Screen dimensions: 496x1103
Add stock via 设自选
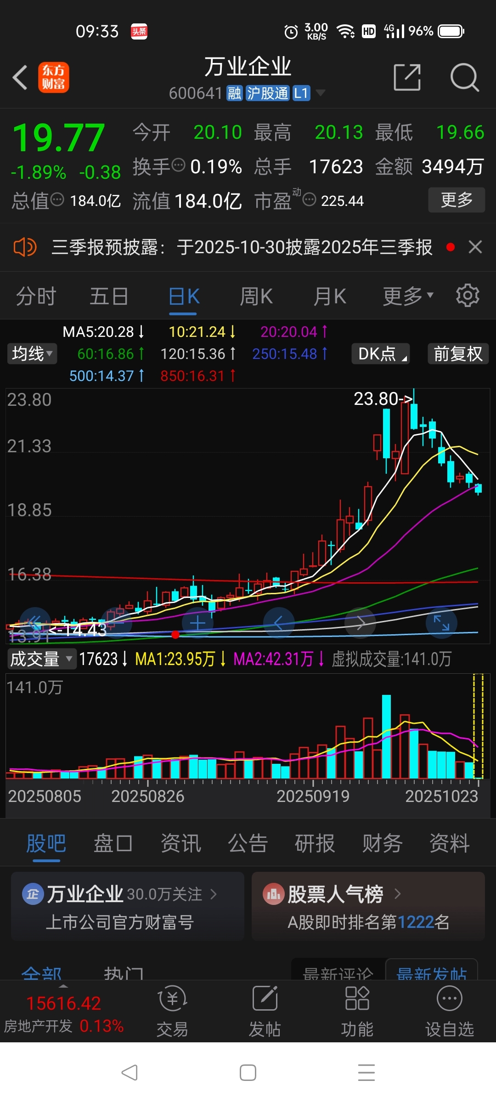449,1011
